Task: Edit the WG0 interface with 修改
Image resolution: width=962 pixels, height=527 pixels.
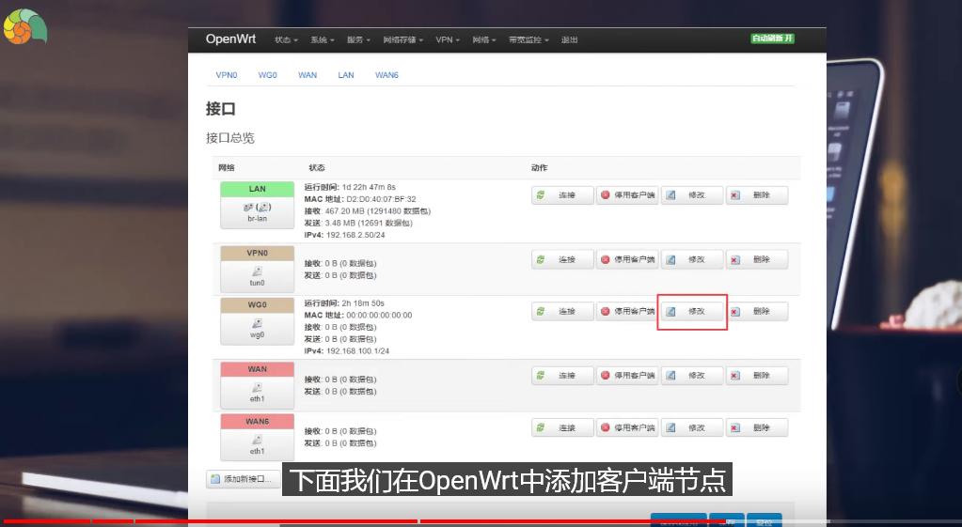Action: click(x=692, y=311)
